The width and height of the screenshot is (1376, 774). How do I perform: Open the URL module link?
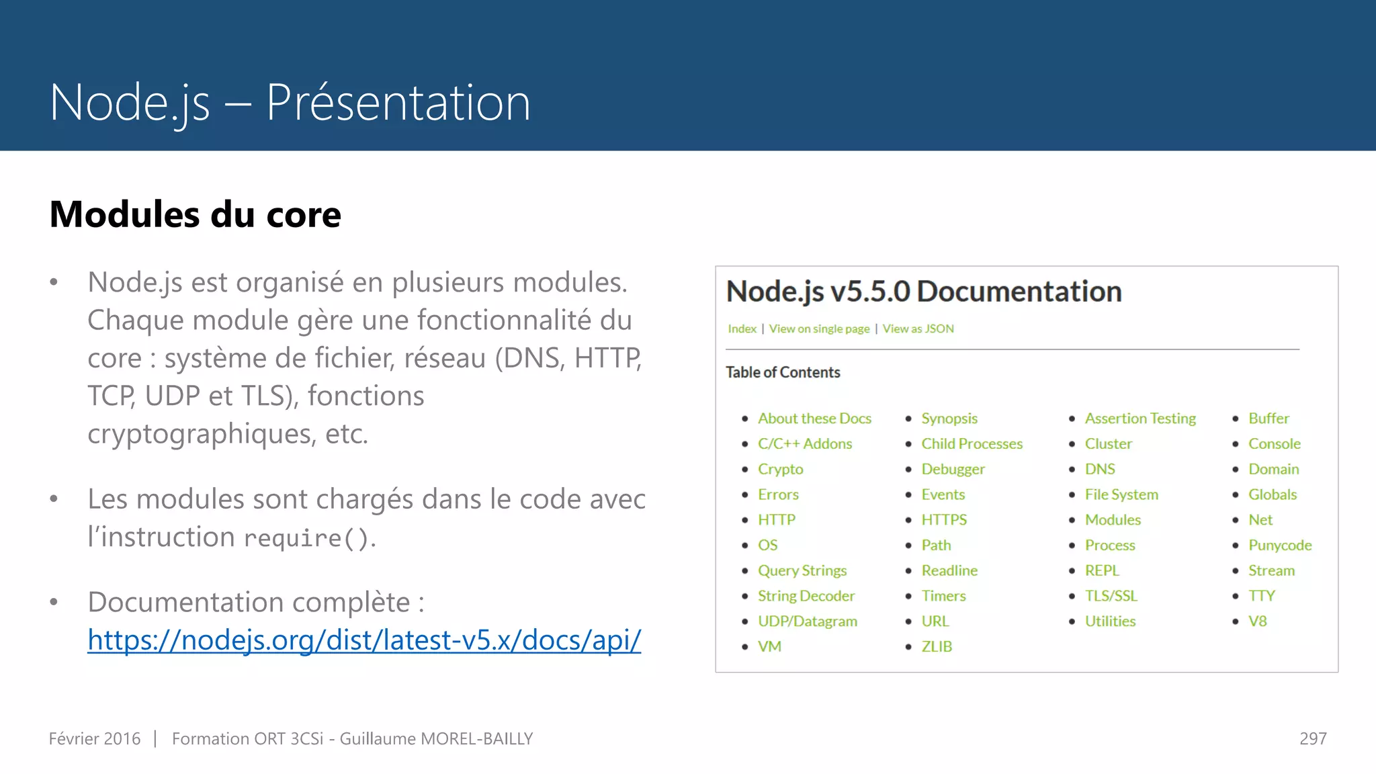pyautogui.click(x=935, y=621)
